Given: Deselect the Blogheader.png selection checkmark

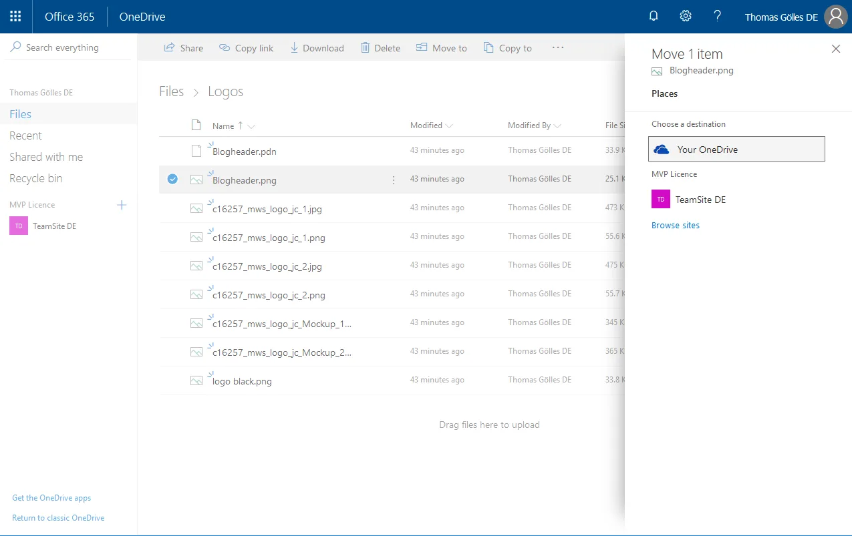Looking at the screenshot, I should coord(172,179).
